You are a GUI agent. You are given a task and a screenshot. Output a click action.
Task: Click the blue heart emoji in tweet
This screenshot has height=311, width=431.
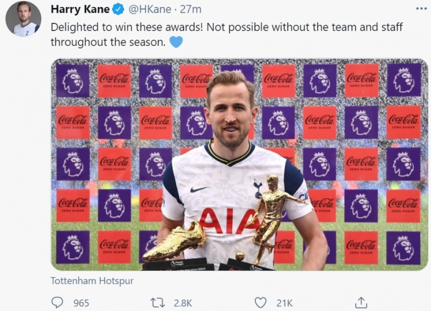tap(176, 43)
